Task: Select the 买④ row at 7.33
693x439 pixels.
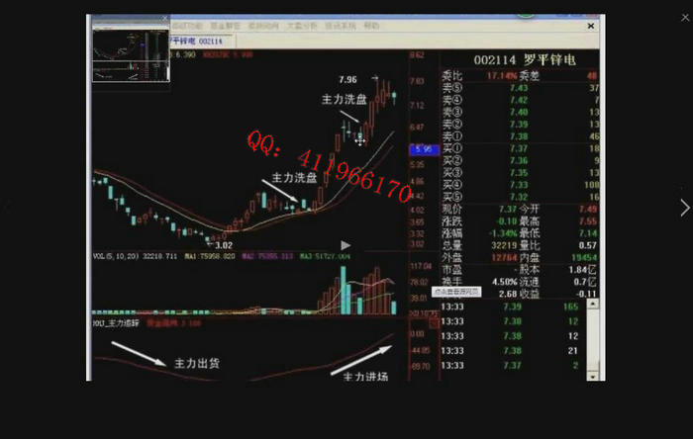Action: tap(520, 185)
